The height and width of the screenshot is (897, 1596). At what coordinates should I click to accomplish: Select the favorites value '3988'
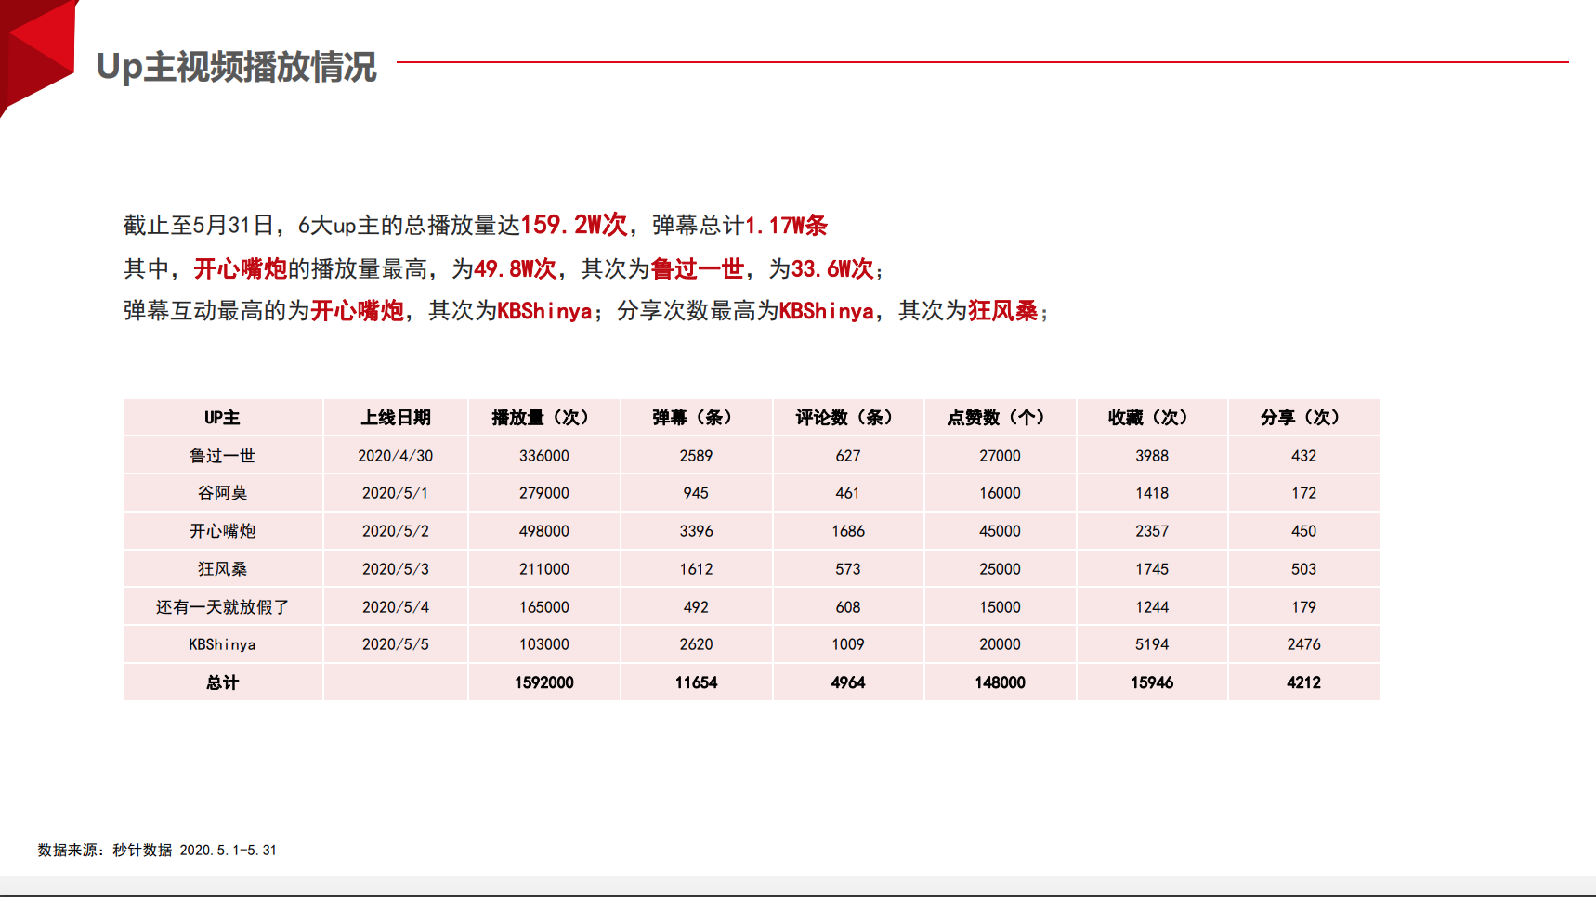1152,456
